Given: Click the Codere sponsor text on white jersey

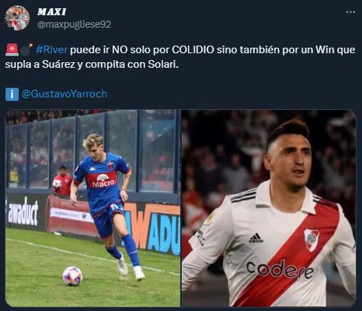Looking at the screenshot, I should tap(280, 269).
